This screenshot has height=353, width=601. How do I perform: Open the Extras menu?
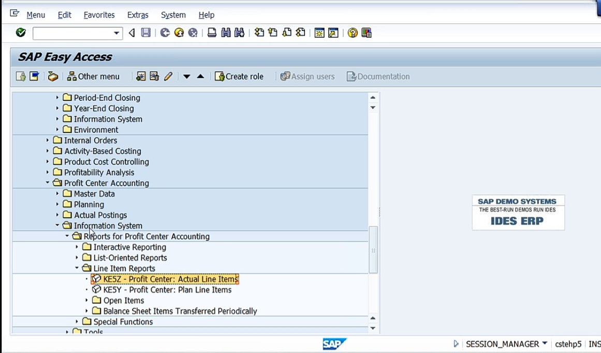pyautogui.click(x=138, y=15)
